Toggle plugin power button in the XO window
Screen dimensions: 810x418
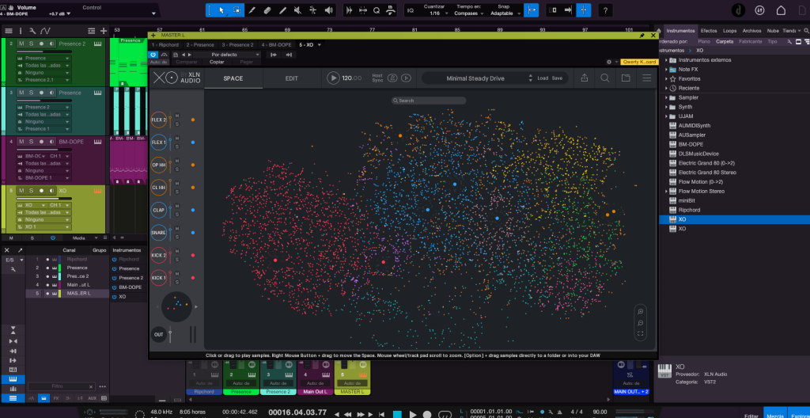pos(153,55)
